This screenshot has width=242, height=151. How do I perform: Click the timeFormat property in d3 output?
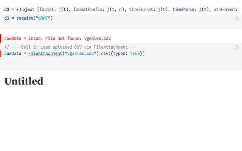click(x=141, y=9)
